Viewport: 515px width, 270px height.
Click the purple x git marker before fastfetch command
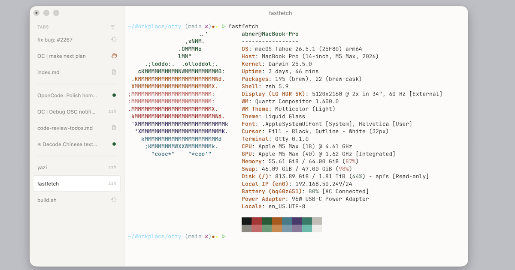pos(206,27)
